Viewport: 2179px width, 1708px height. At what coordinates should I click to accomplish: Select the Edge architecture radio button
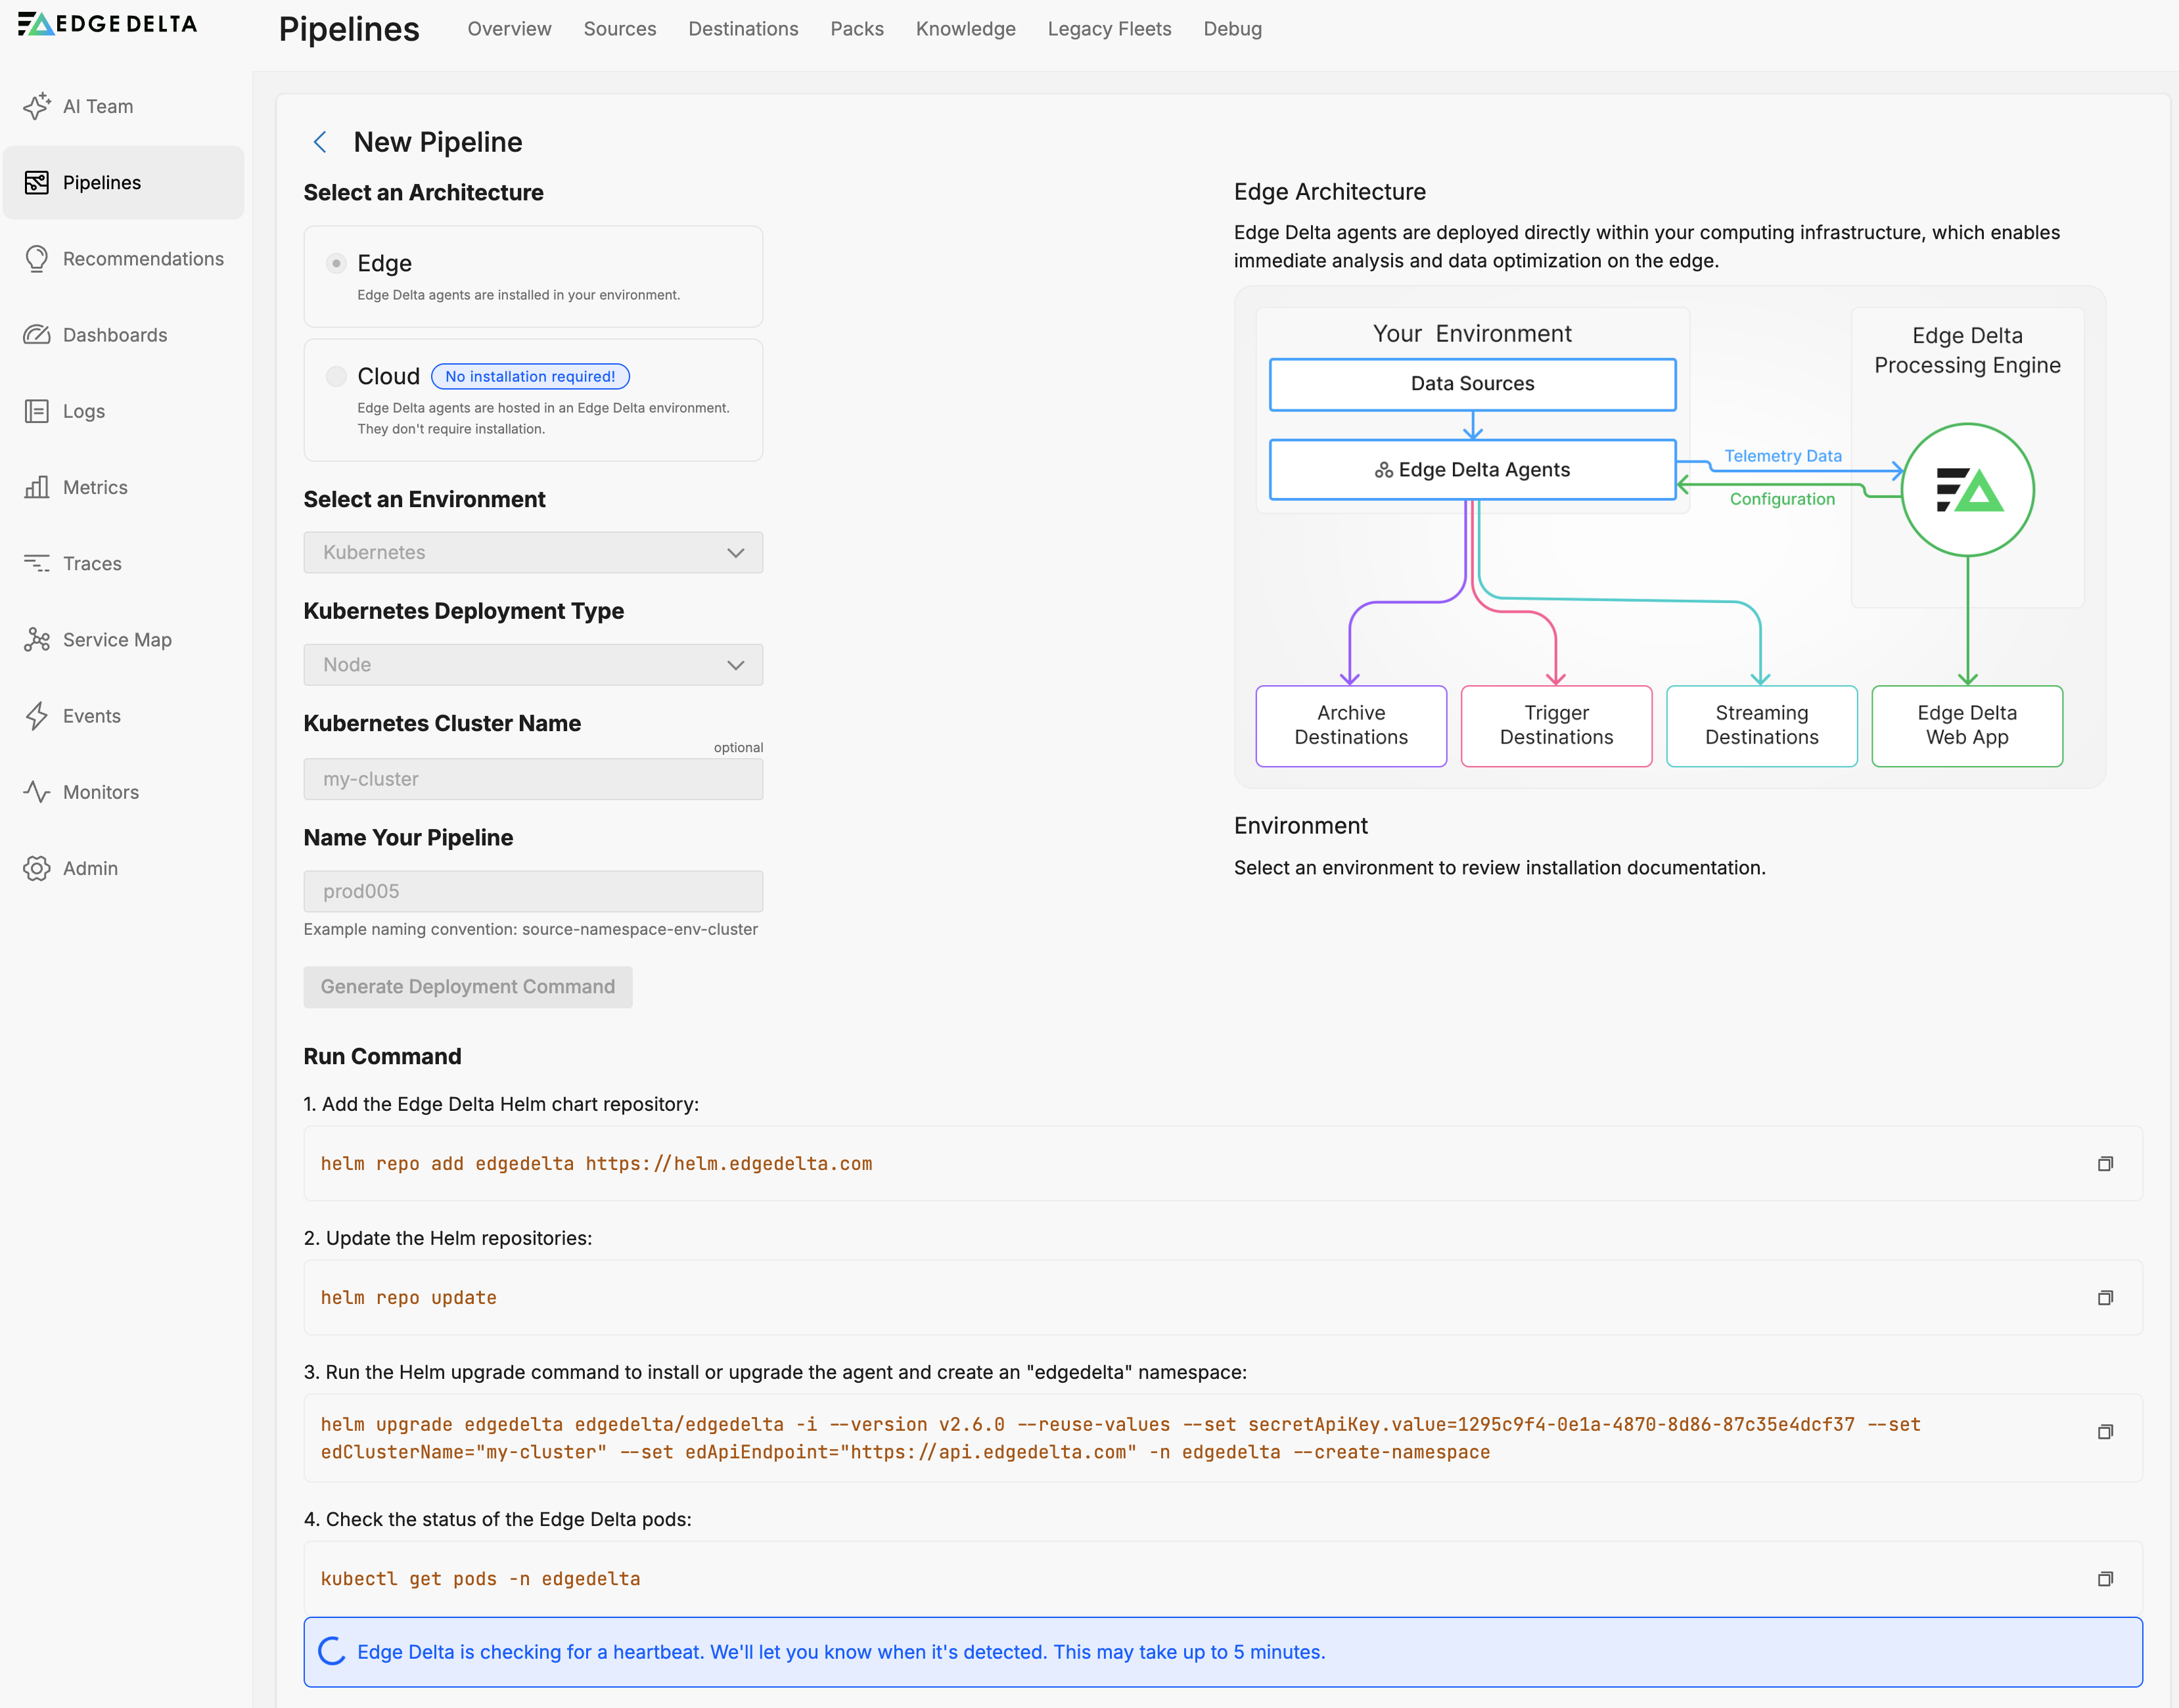tap(336, 263)
